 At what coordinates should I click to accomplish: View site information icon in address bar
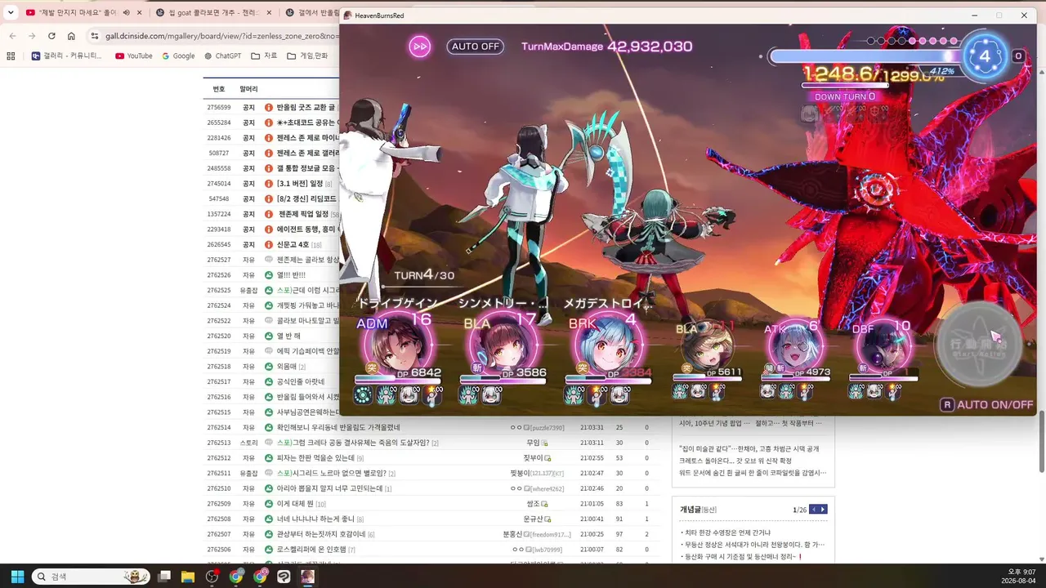[95, 36]
